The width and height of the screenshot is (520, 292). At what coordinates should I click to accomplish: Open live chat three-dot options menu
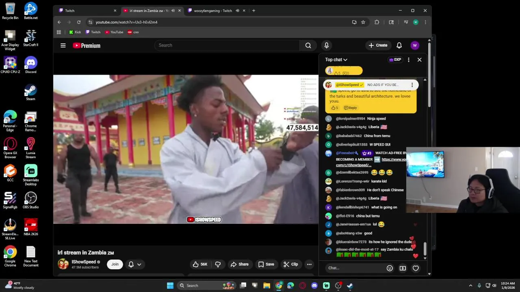coord(408,60)
